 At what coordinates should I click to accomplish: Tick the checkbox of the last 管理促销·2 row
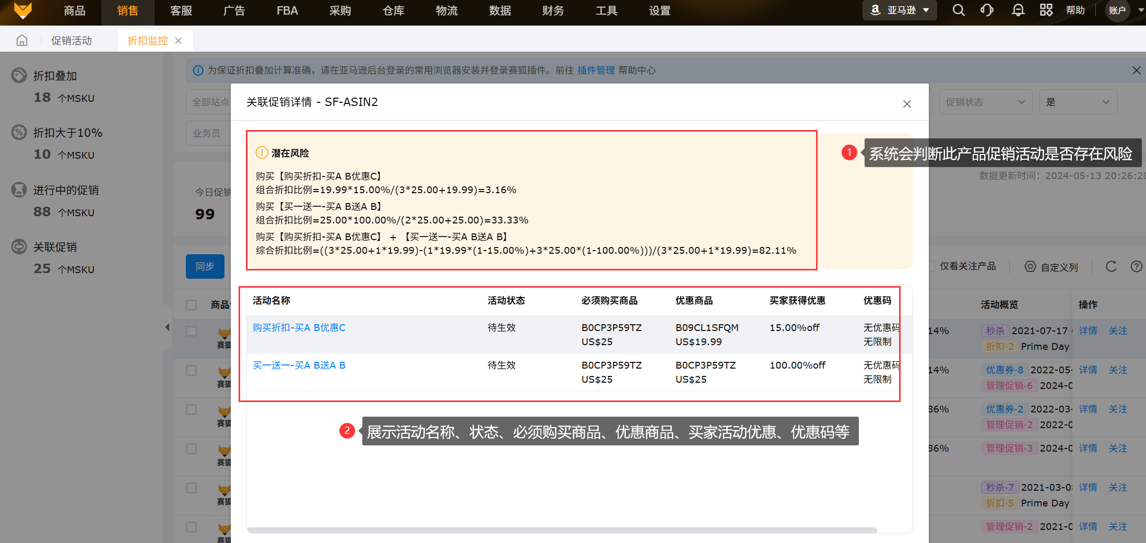(x=192, y=527)
